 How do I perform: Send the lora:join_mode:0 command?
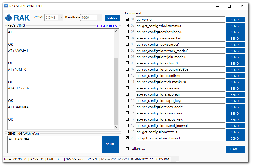235,57
